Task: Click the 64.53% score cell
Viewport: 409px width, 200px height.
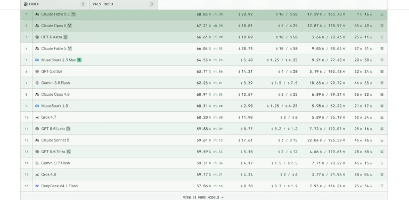Action: 204,60
